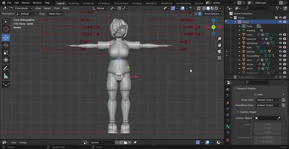Click the Translation X value field
Screen dimensions: 289x149
pyautogui.click(x=267, y=137)
